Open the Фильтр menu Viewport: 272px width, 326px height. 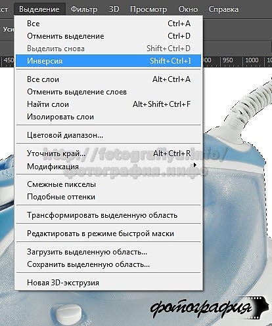[84, 9]
